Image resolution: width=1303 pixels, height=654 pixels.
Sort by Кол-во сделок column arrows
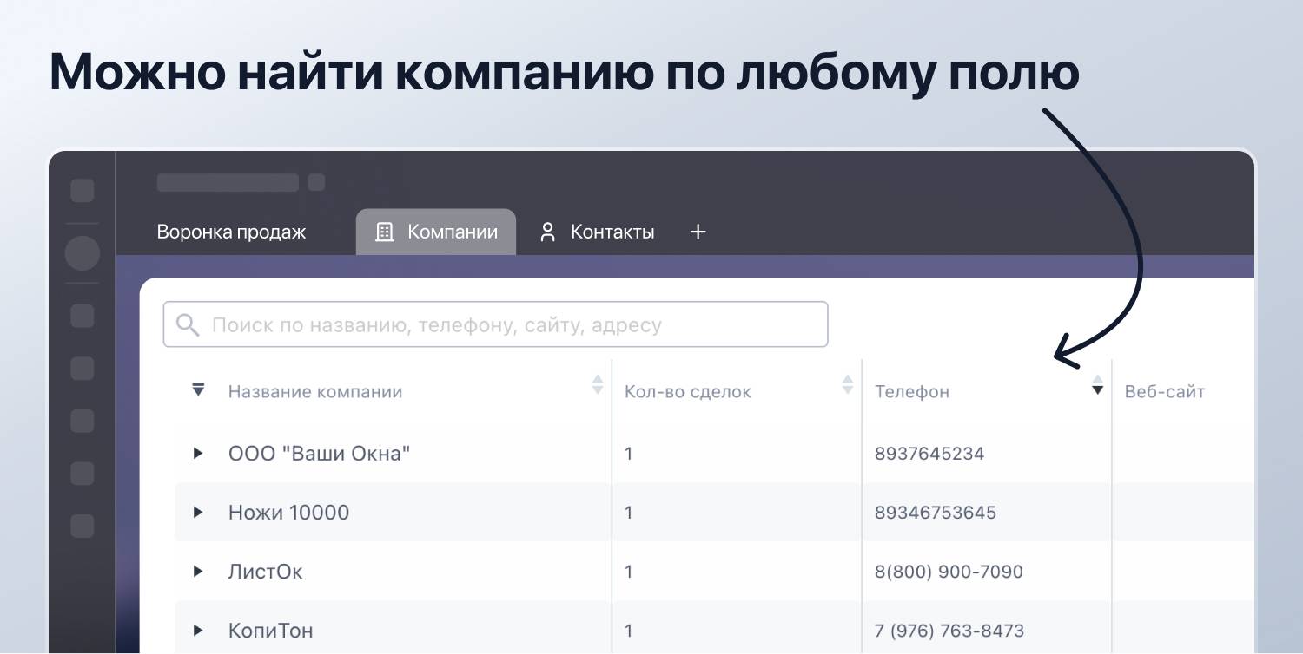point(847,385)
